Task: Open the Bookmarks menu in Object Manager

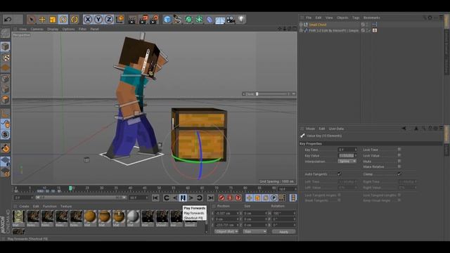Action: [x=372, y=18]
